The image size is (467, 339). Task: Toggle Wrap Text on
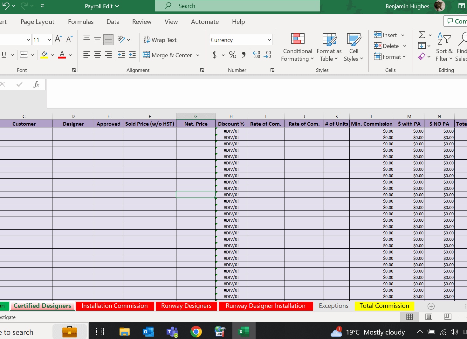tap(160, 40)
